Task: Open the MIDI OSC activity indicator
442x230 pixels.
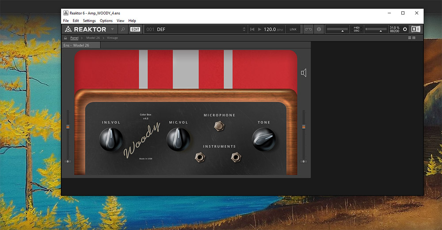Action: 357,29
